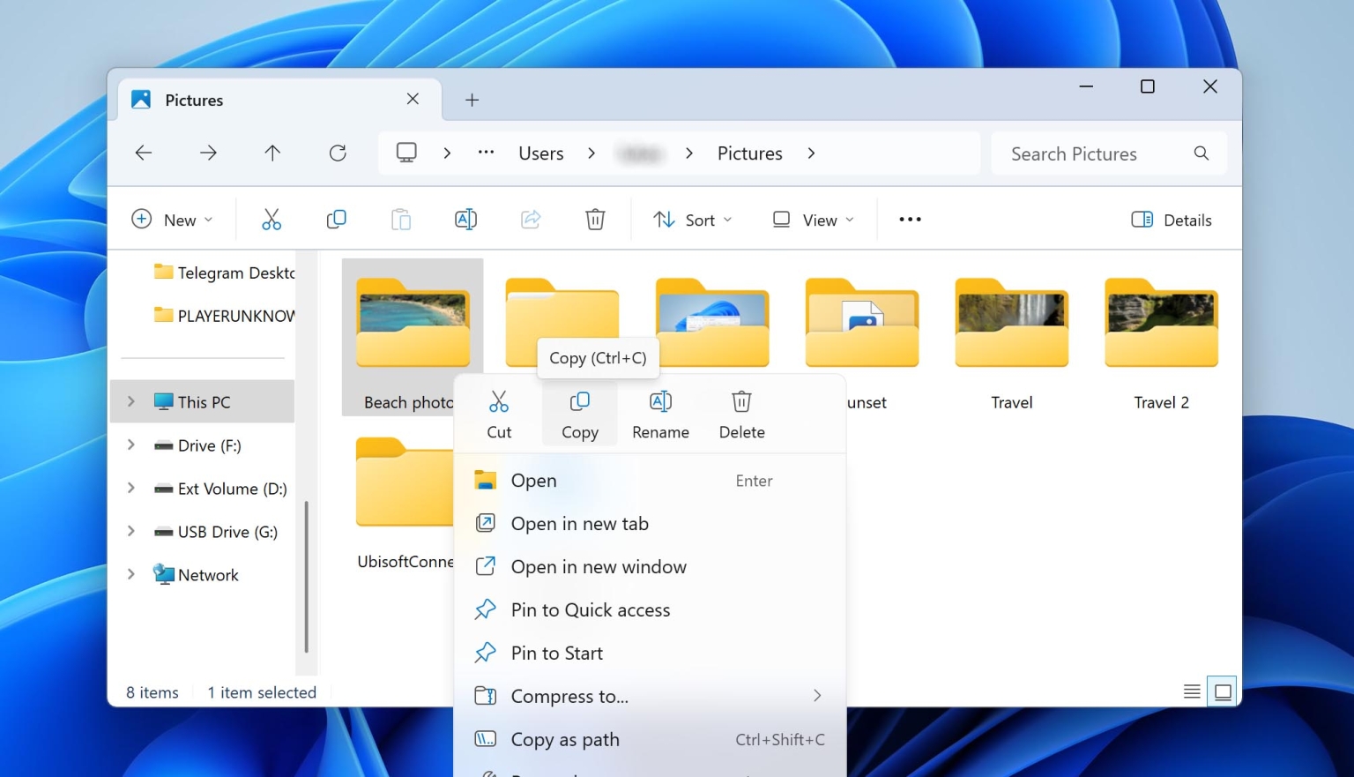Click the back navigation arrow

coord(144,153)
